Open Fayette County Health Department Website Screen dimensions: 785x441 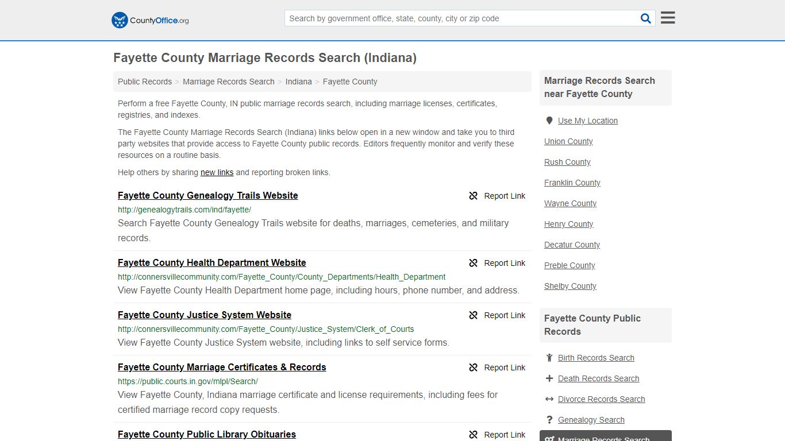[212, 263]
